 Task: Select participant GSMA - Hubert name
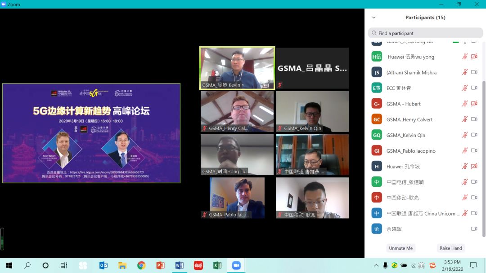point(403,104)
